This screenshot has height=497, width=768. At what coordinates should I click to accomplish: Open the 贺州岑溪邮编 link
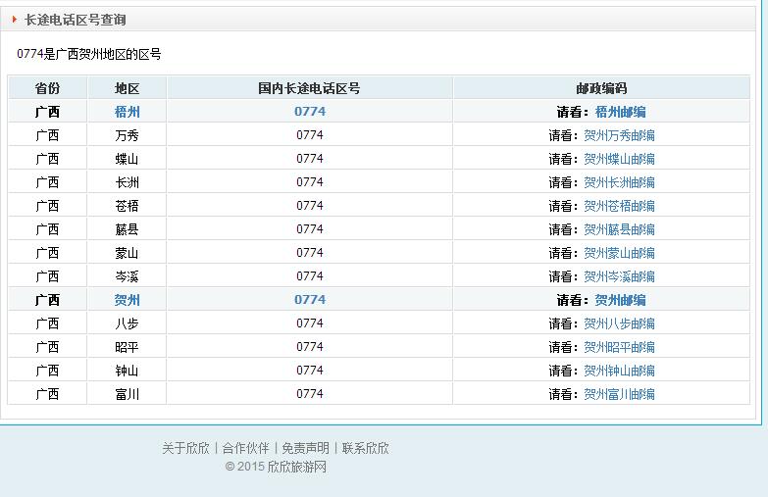click(619, 276)
